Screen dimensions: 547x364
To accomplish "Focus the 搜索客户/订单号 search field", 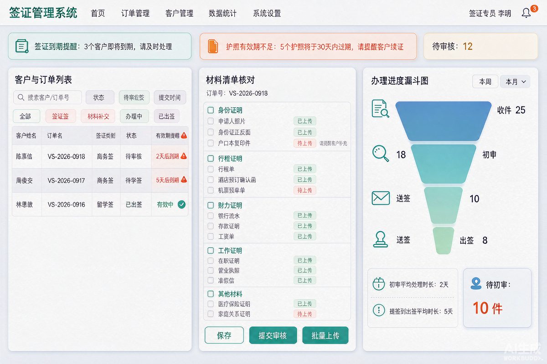I will pyautogui.click(x=47, y=97).
